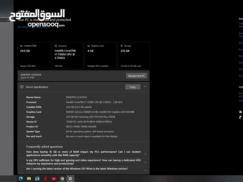Collapse the Device Specifications section
The height and width of the screenshot is (182, 243).
[145, 87]
